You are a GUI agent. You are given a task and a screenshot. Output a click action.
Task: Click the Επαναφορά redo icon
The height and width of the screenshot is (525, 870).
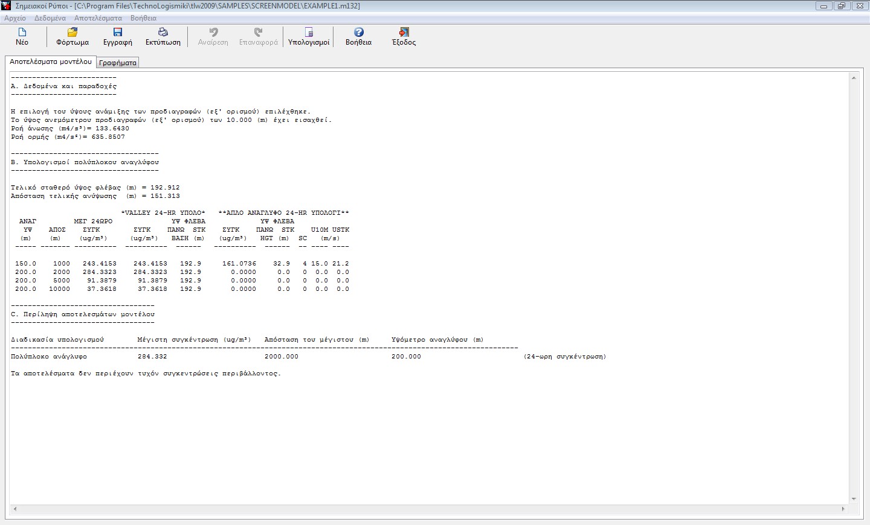pyautogui.click(x=259, y=33)
